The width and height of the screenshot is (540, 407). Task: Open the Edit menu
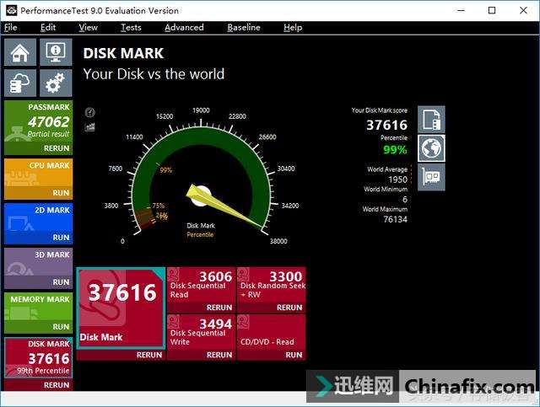pyautogui.click(x=48, y=28)
